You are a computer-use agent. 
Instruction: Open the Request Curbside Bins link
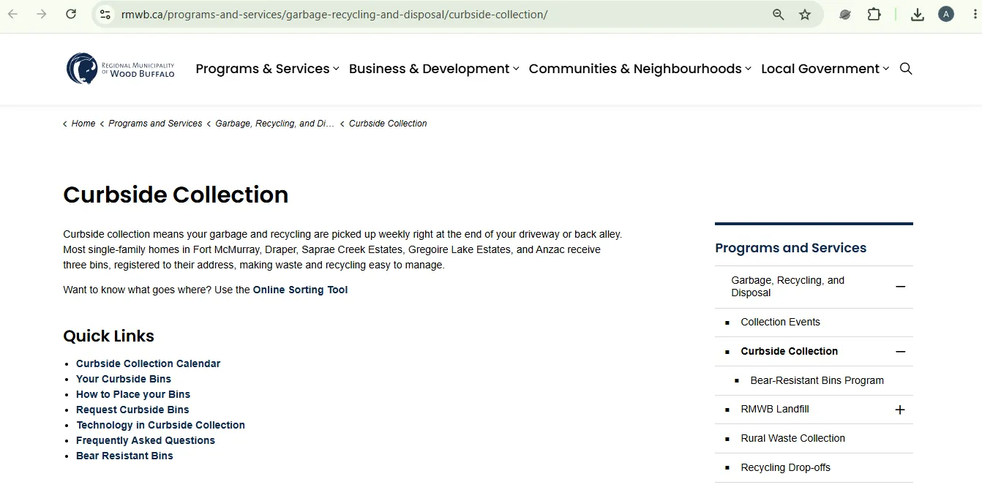132,410
